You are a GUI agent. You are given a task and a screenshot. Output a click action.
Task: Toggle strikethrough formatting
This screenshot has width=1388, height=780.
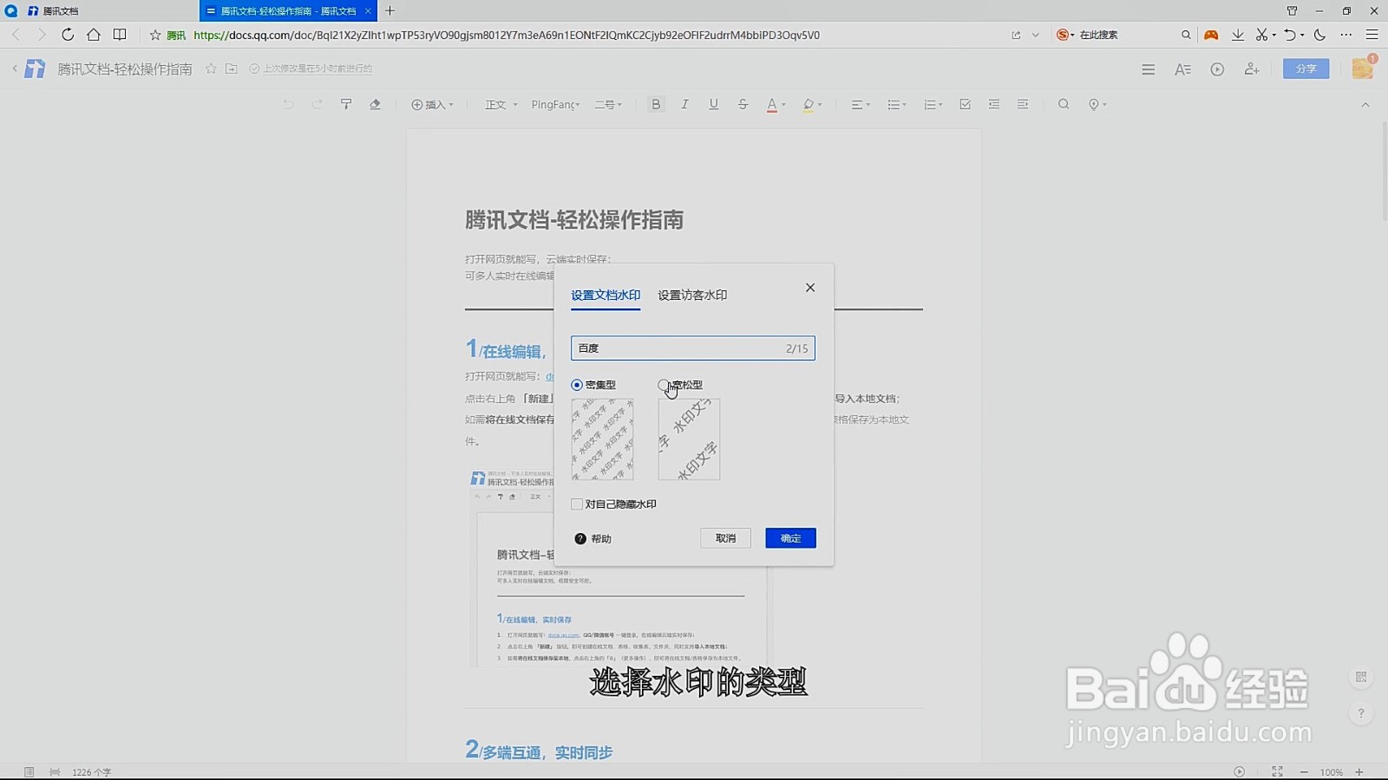pyautogui.click(x=743, y=105)
